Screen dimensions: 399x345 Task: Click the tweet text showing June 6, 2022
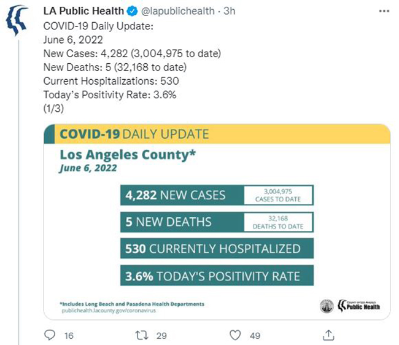(x=73, y=40)
